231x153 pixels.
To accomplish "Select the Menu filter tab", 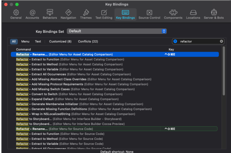I will 25,41.
